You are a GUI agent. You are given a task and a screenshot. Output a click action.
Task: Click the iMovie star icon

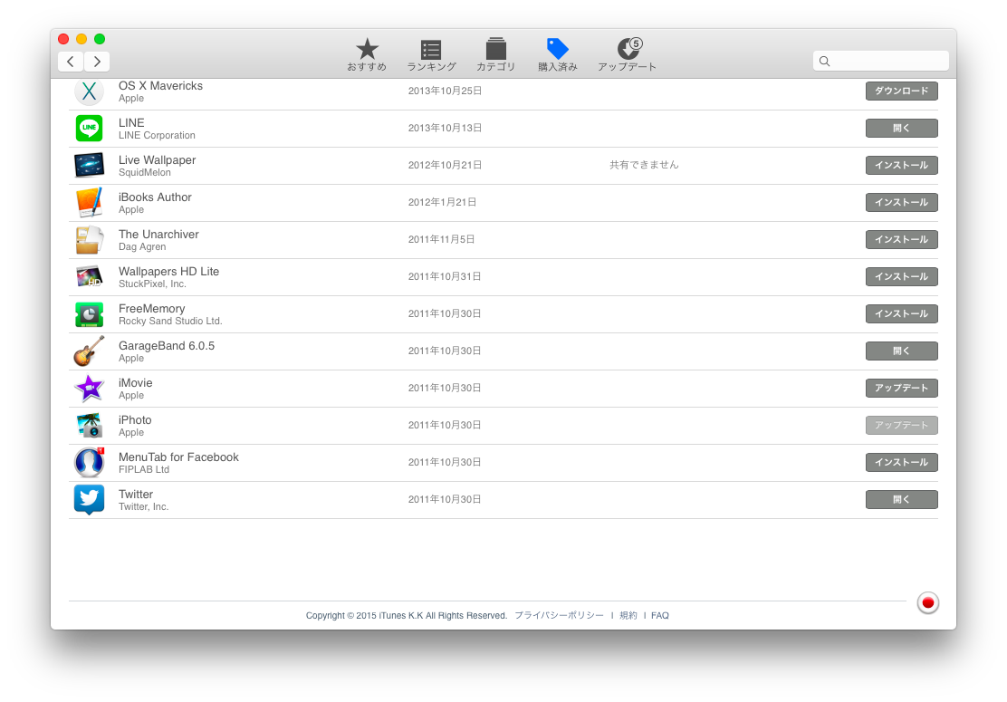[x=90, y=388]
